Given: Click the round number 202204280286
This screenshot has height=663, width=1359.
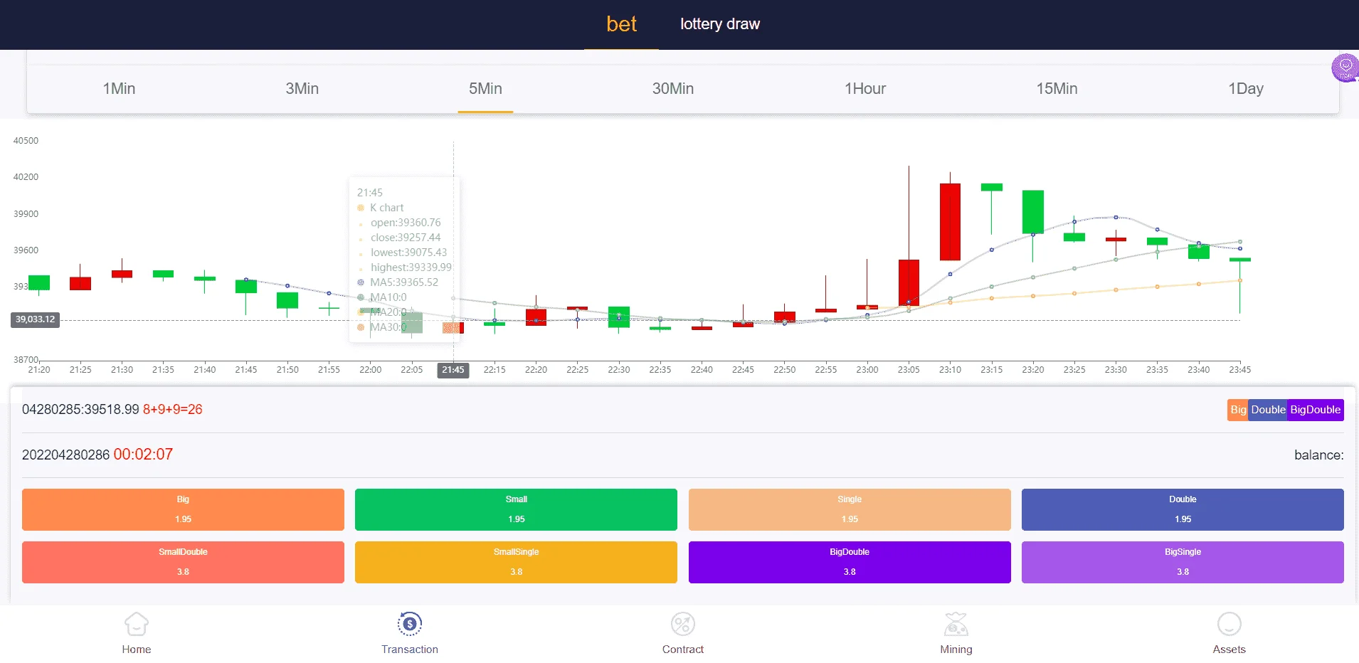Looking at the screenshot, I should pyautogui.click(x=65, y=455).
